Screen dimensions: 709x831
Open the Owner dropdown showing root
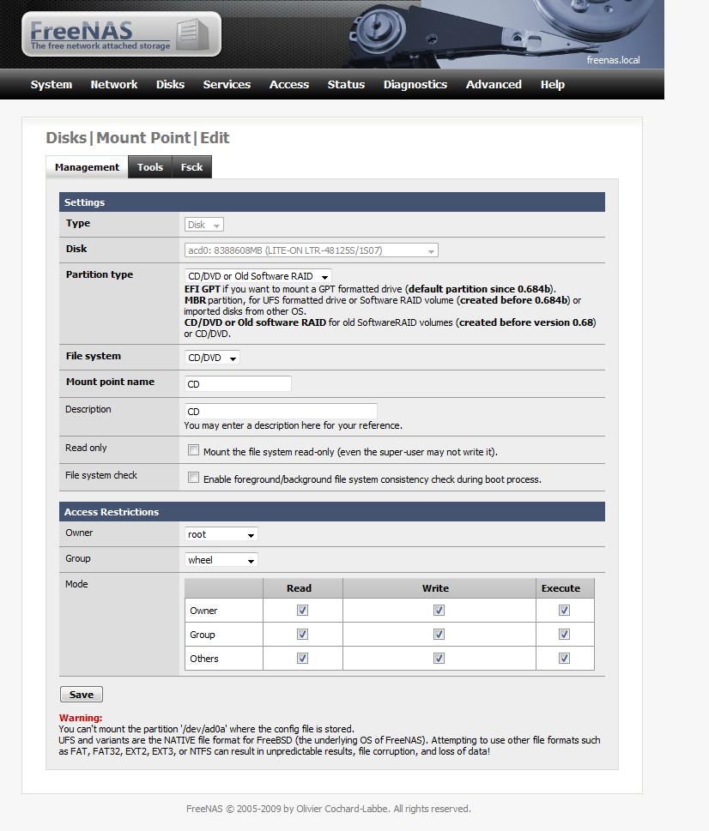tap(221, 535)
